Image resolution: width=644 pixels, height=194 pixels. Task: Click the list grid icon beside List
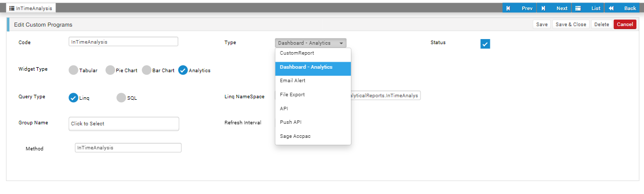tap(578, 9)
